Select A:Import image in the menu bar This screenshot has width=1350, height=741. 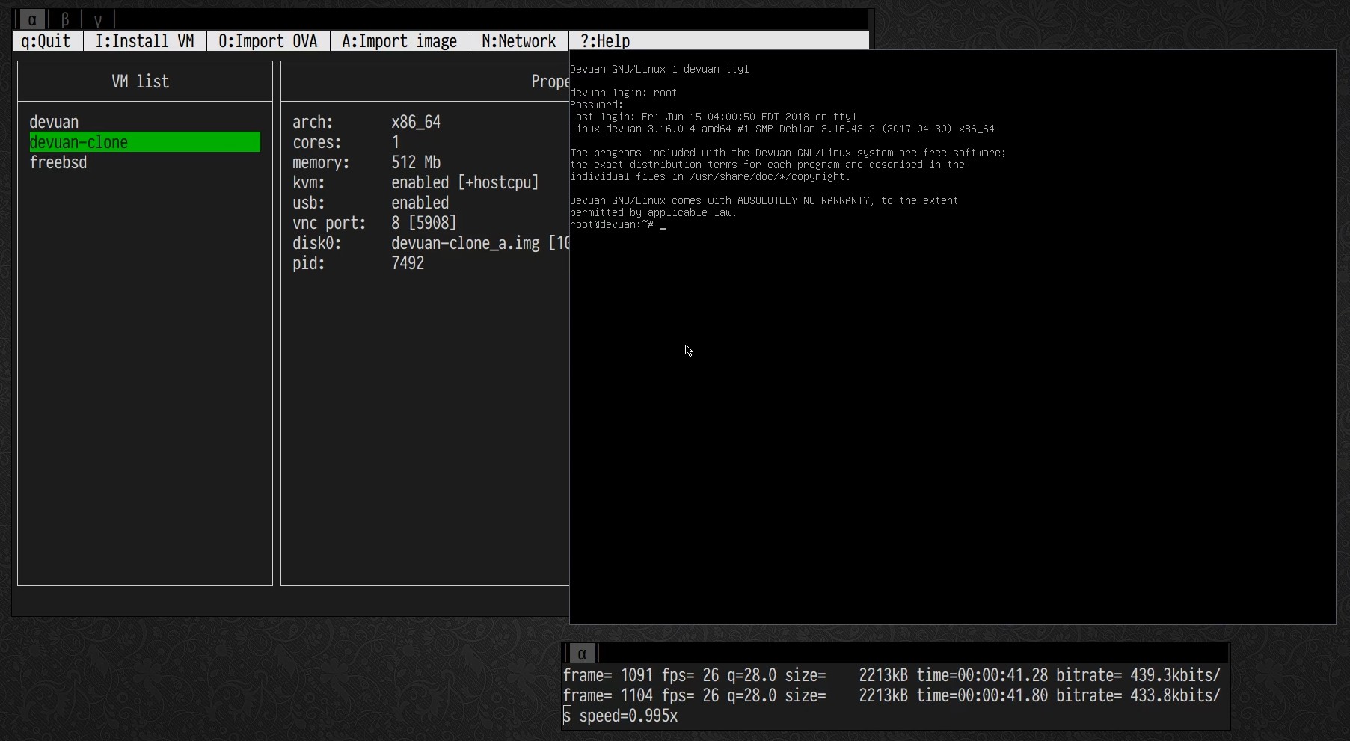[x=399, y=41]
